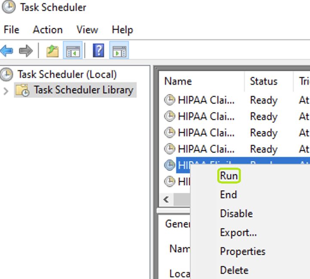
Task: Click the clock icon beside Task Scheduler (Local)
Action: [6, 74]
